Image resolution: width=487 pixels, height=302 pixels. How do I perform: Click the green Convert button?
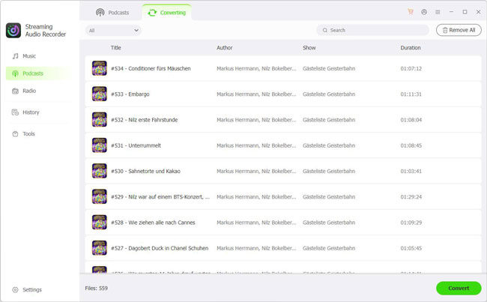coord(459,288)
